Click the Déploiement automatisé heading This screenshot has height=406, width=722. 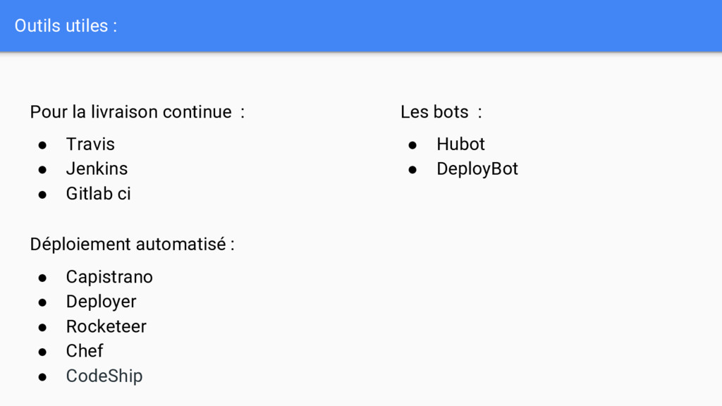(x=132, y=245)
